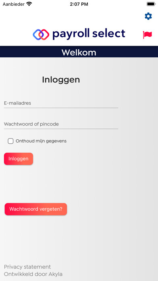Tap Wachtwoord vergeten? button

pos(36,209)
